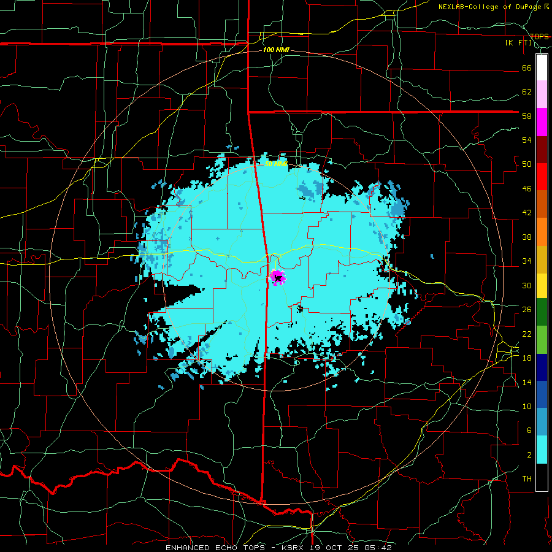Click the 50 NMI range ring label
Screen dimensions: 552x552
(276, 164)
